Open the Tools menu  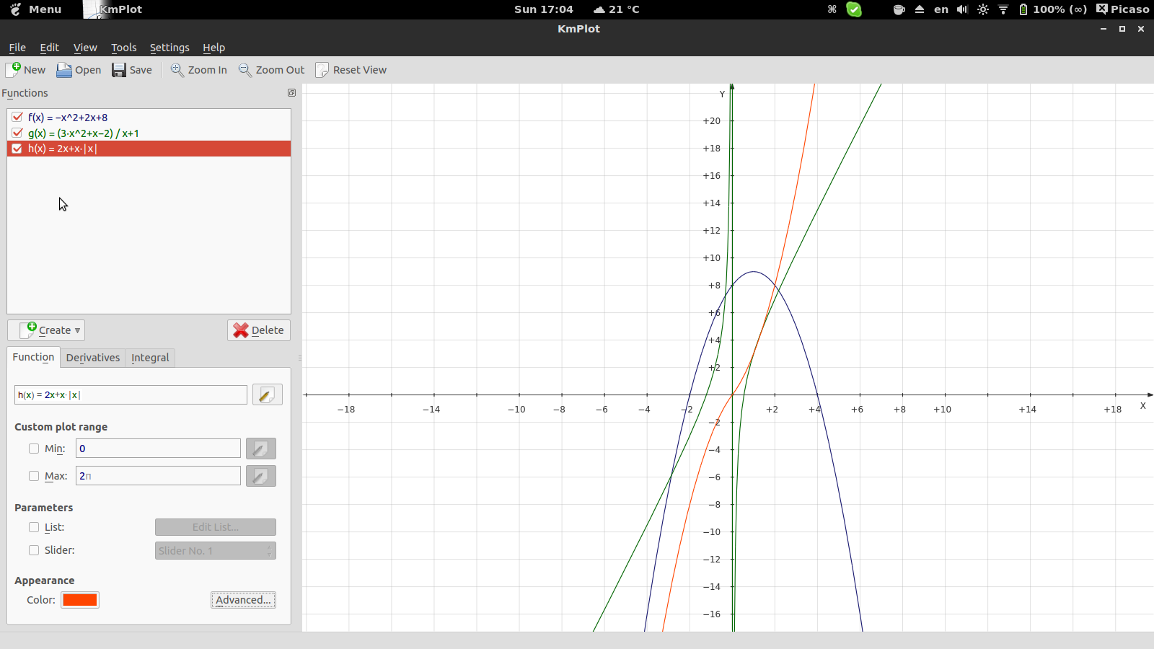click(x=123, y=48)
